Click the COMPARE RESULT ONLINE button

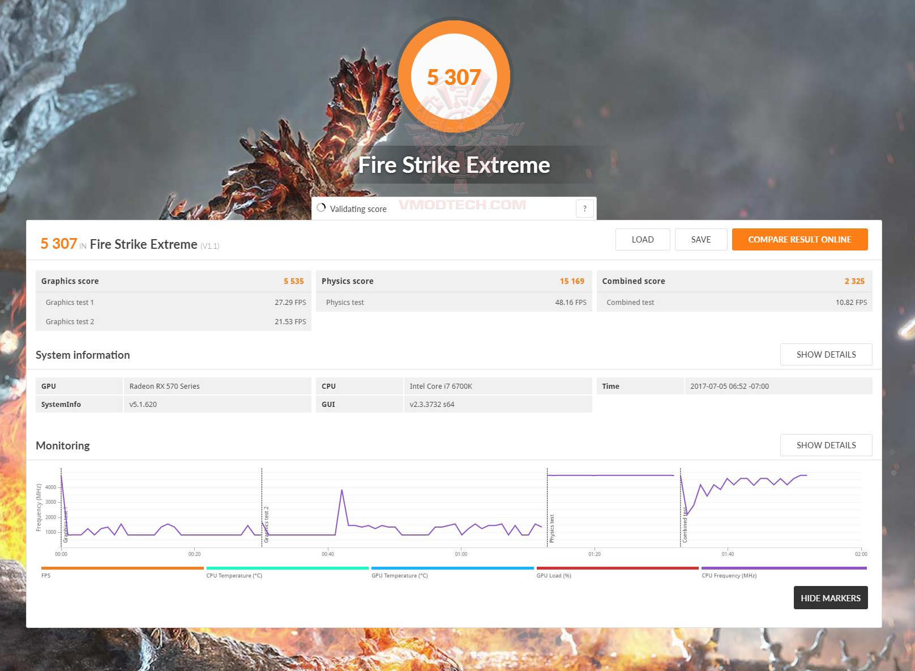[x=799, y=239]
